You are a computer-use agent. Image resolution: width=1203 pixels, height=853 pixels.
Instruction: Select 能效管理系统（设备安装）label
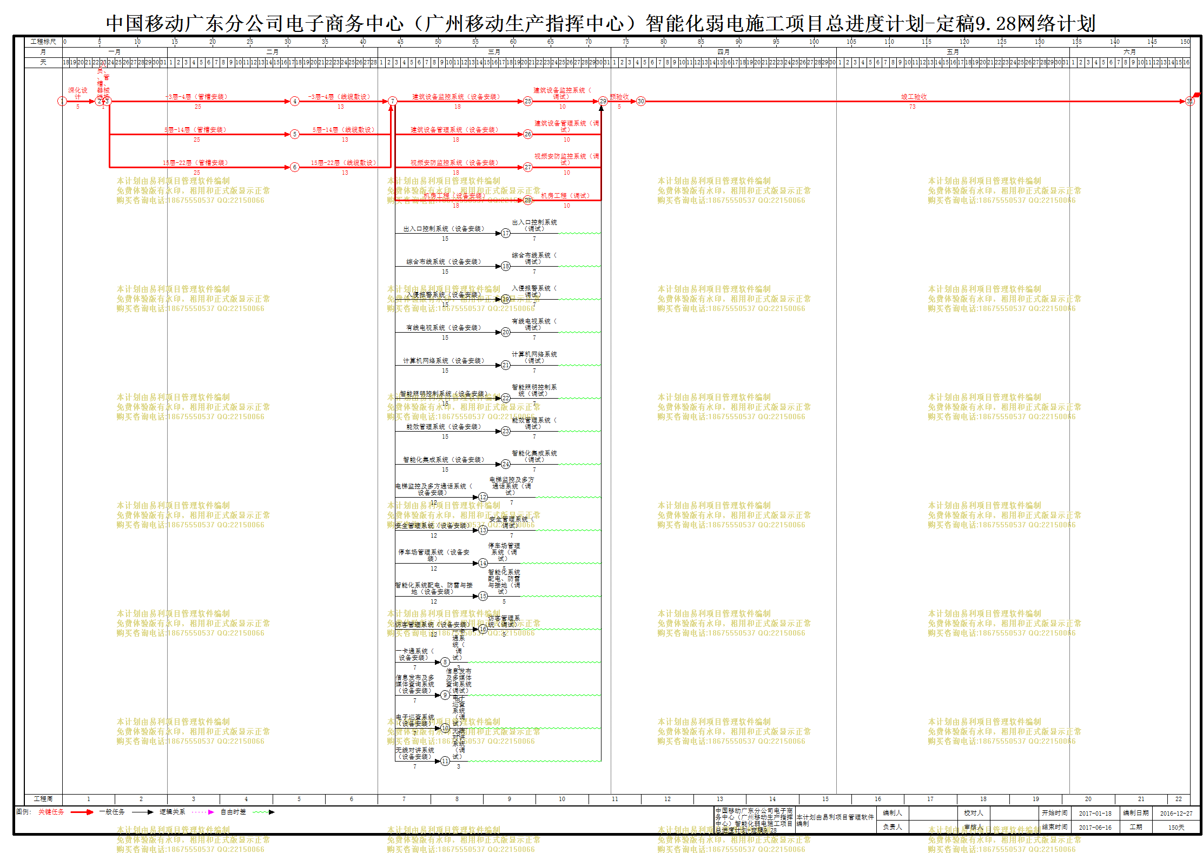tap(445, 427)
